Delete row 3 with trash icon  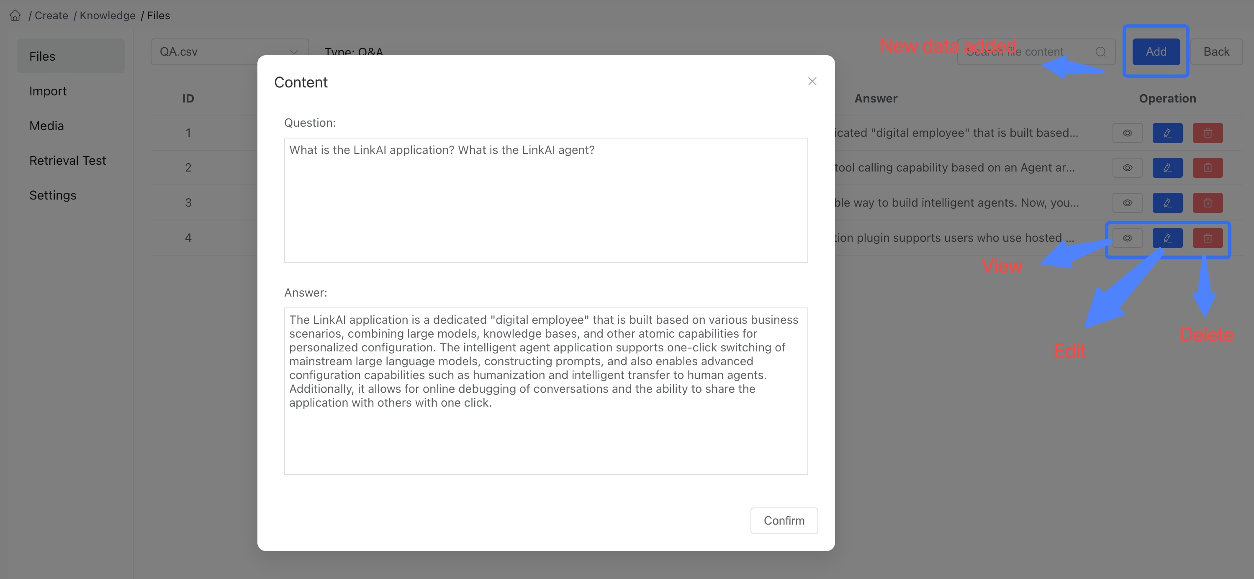1208,203
